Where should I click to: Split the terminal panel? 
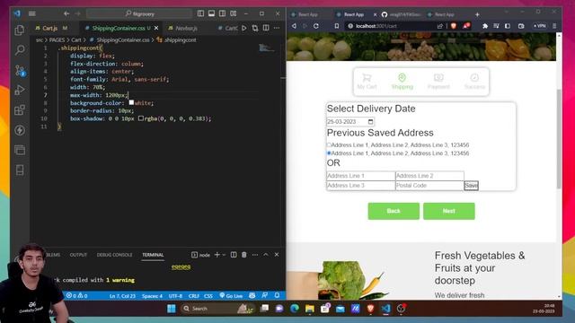click(234, 255)
